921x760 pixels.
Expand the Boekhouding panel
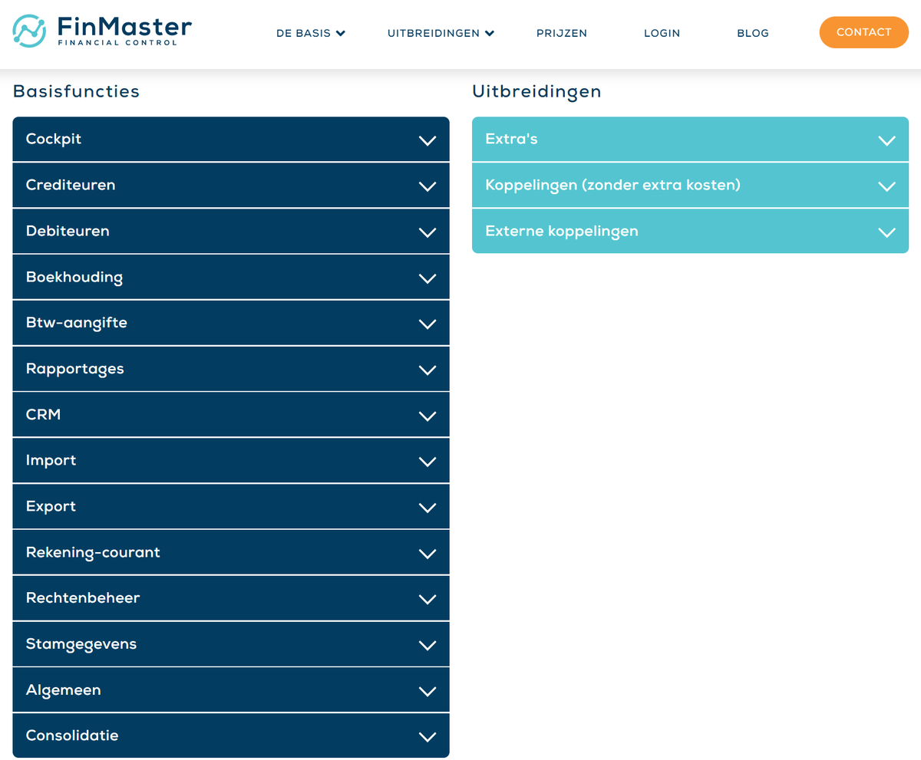click(230, 277)
